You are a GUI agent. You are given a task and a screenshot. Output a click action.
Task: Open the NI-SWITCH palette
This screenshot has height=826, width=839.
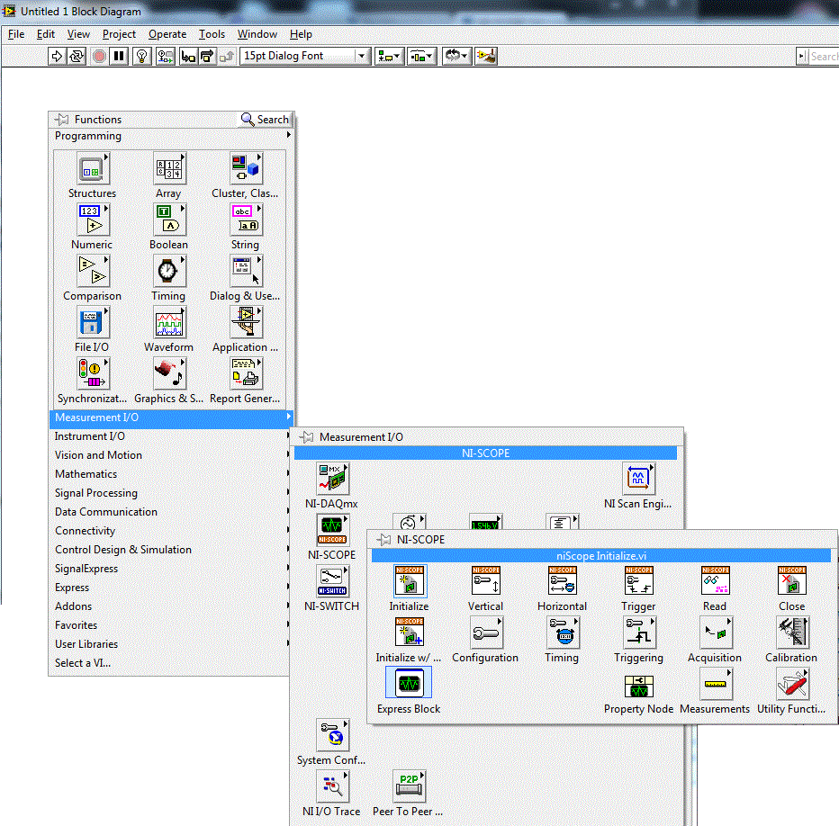[332, 581]
